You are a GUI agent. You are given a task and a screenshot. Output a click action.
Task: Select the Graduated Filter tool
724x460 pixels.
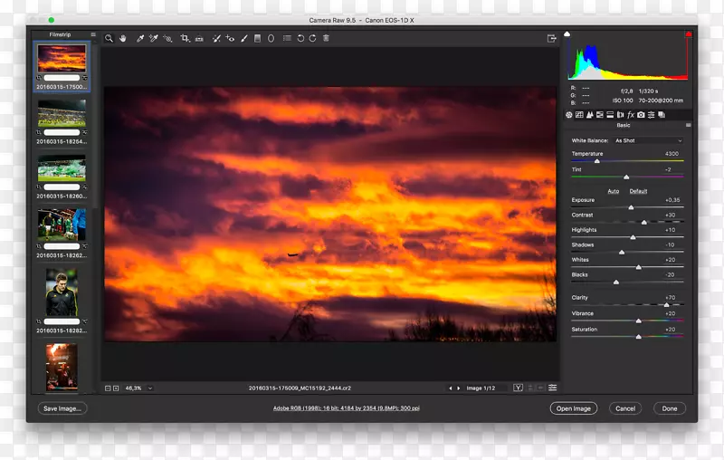pos(258,38)
